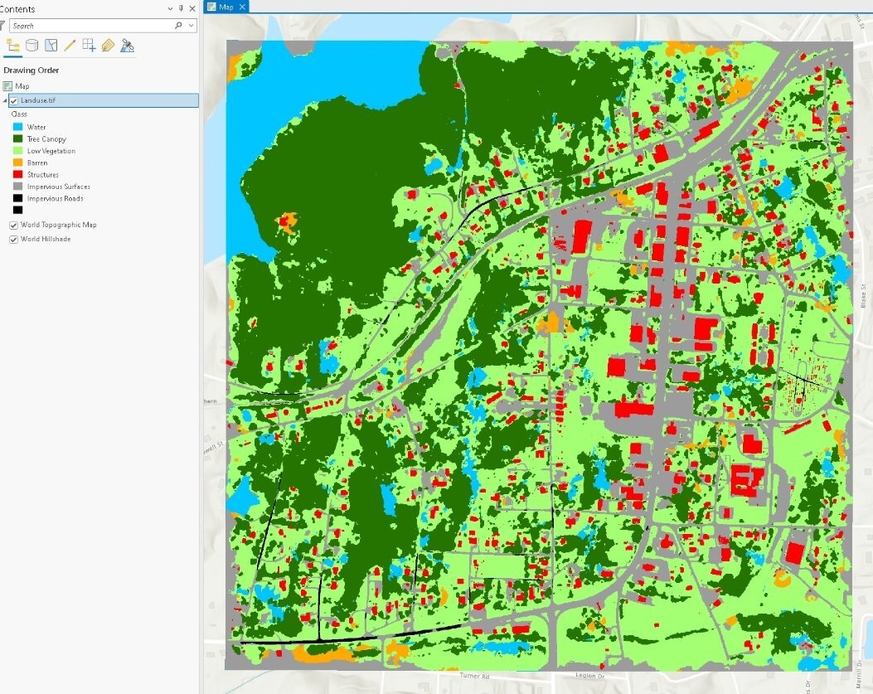Click the Low Vegetation light green swatch
The width and height of the screenshot is (873, 694).
pyautogui.click(x=17, y=150)
